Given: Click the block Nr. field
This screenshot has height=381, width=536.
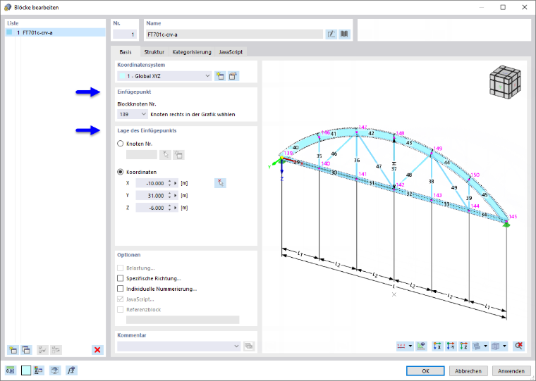Looking at the screenshot, I should pos(125,34).
